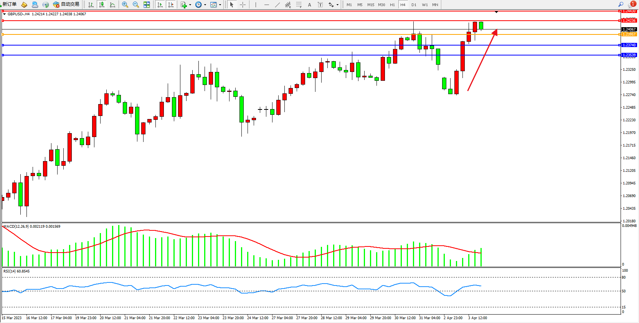Select the Crosshair cursor tool
Viewport: 639px width, 323px height.
243,5
